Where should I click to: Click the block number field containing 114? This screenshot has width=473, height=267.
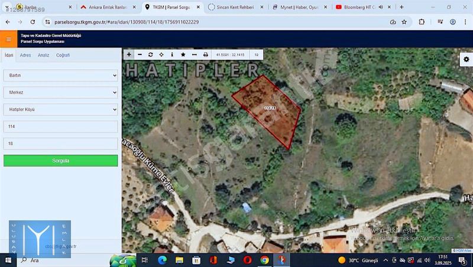pos(60,126)
